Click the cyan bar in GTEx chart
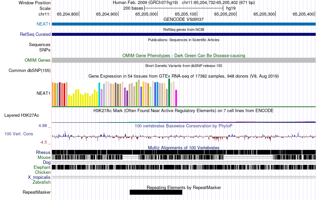This screenshot has height=200, width=316. [99, 94]
